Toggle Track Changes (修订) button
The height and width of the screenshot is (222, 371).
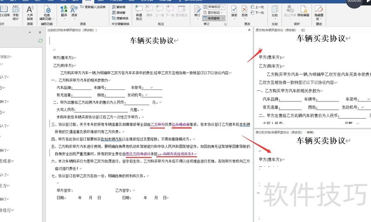click(x=198, y=11)
